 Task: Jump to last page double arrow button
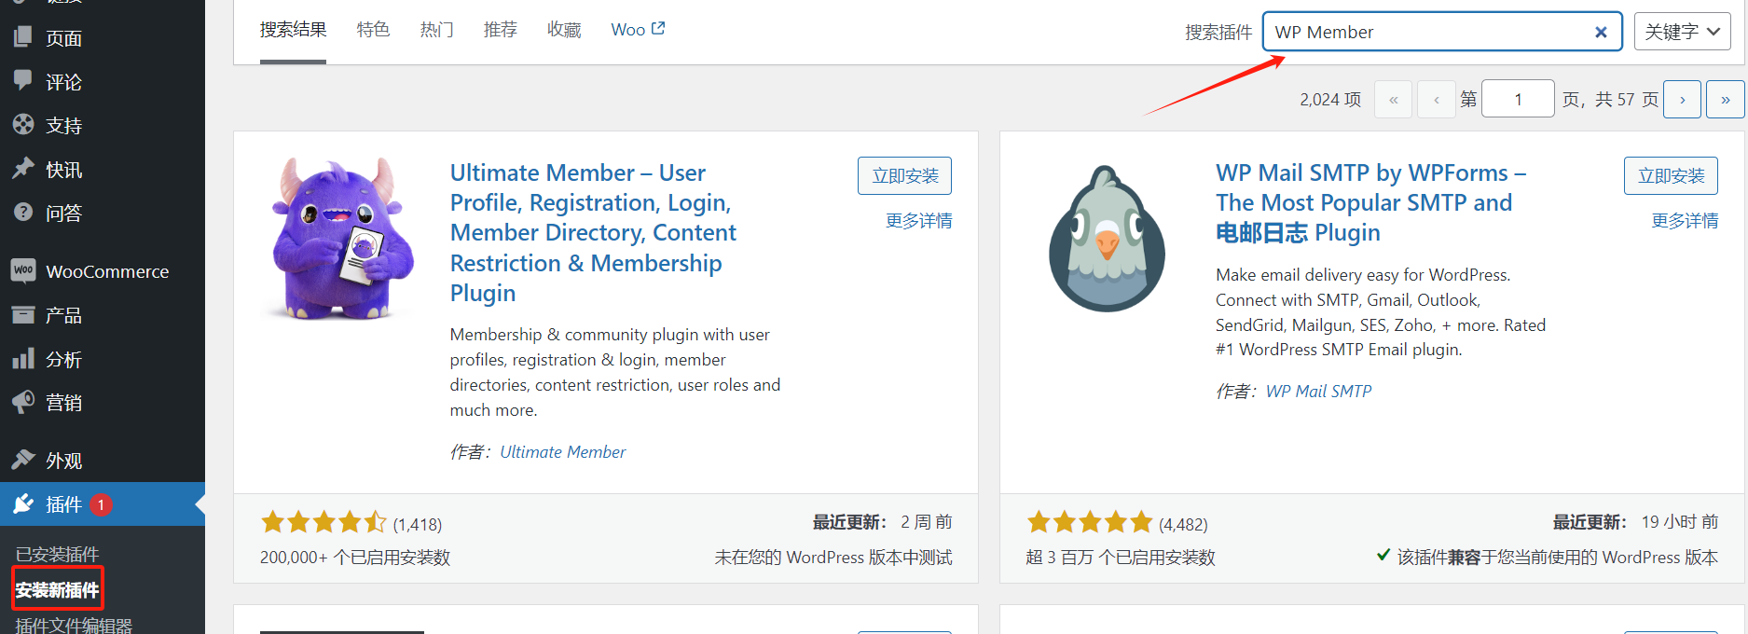pyautogui.click(x=1726, y=99)
